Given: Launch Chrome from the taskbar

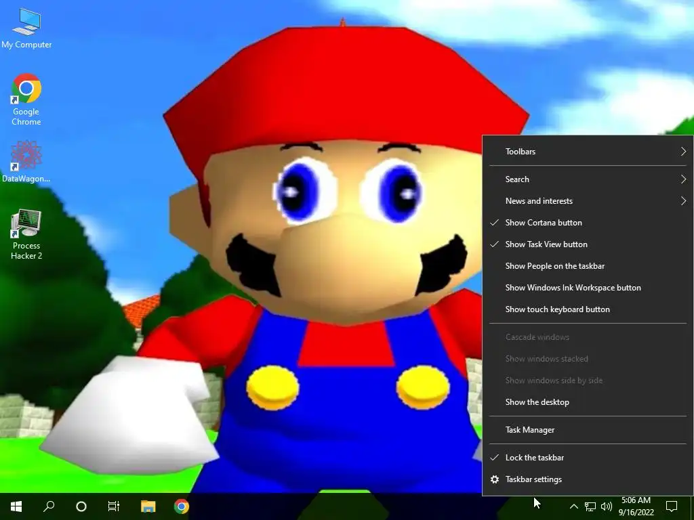Looking at the screenshot, I should pyautogui.click(x=182, y=506).
